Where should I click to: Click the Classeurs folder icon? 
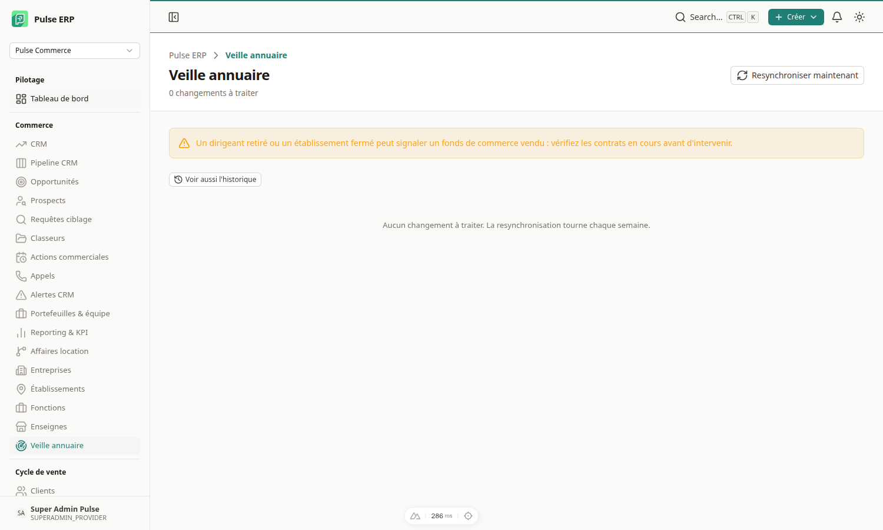(x=21, y=238)
